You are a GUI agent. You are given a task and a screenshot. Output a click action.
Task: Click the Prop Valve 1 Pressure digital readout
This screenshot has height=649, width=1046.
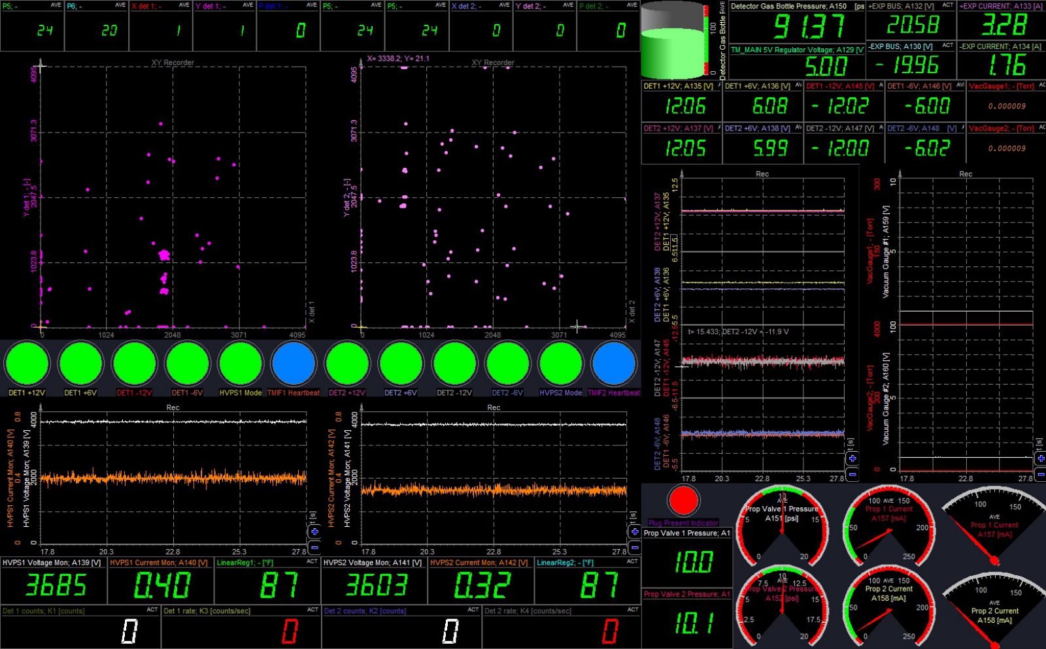687,558
